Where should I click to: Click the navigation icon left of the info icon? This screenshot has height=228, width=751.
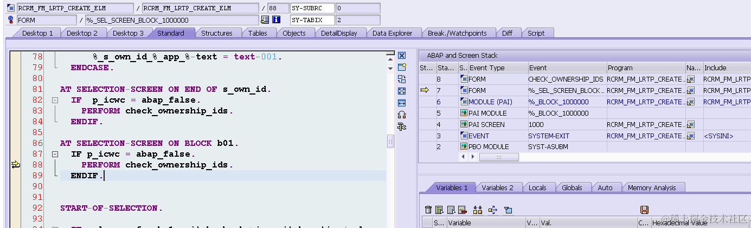[x=265, y=20]
